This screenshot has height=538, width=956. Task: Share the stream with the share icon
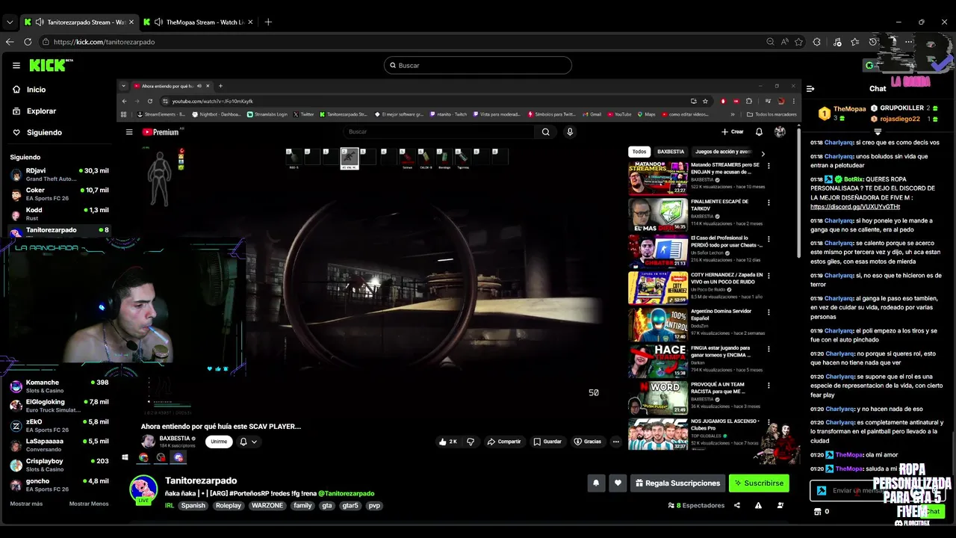(737, 505)
